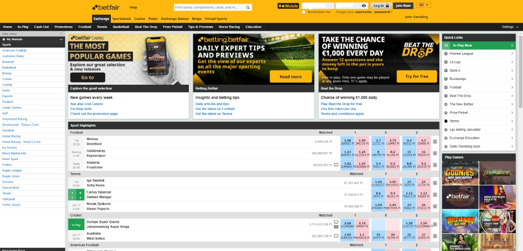
Task: Click the info icon for Iga Swiatek match
Action: click(435, 183)
